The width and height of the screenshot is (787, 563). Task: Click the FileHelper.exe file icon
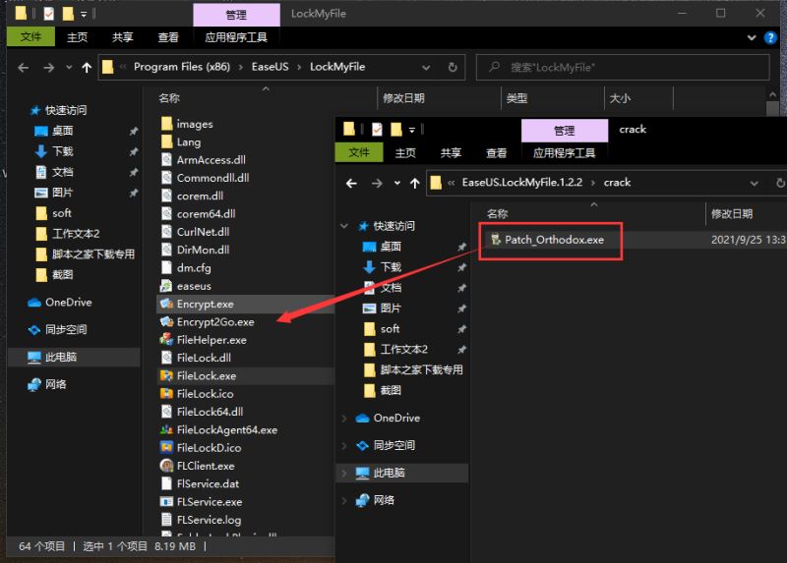(166, 340)
